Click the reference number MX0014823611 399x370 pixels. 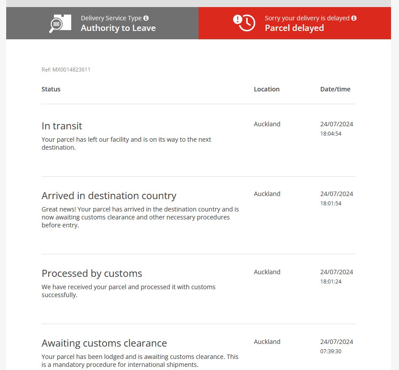coord(66,70)
